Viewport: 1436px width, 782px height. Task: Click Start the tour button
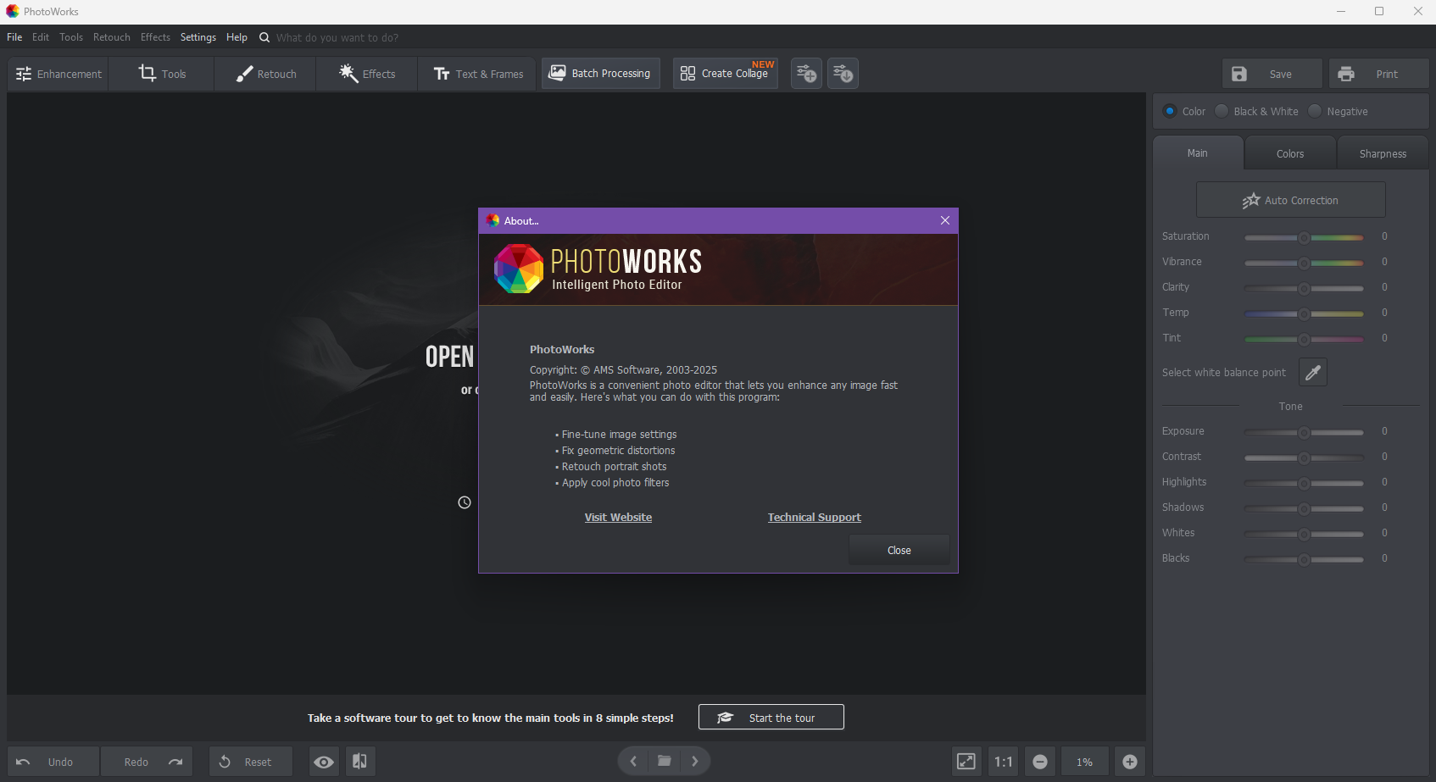coord(771,717)
